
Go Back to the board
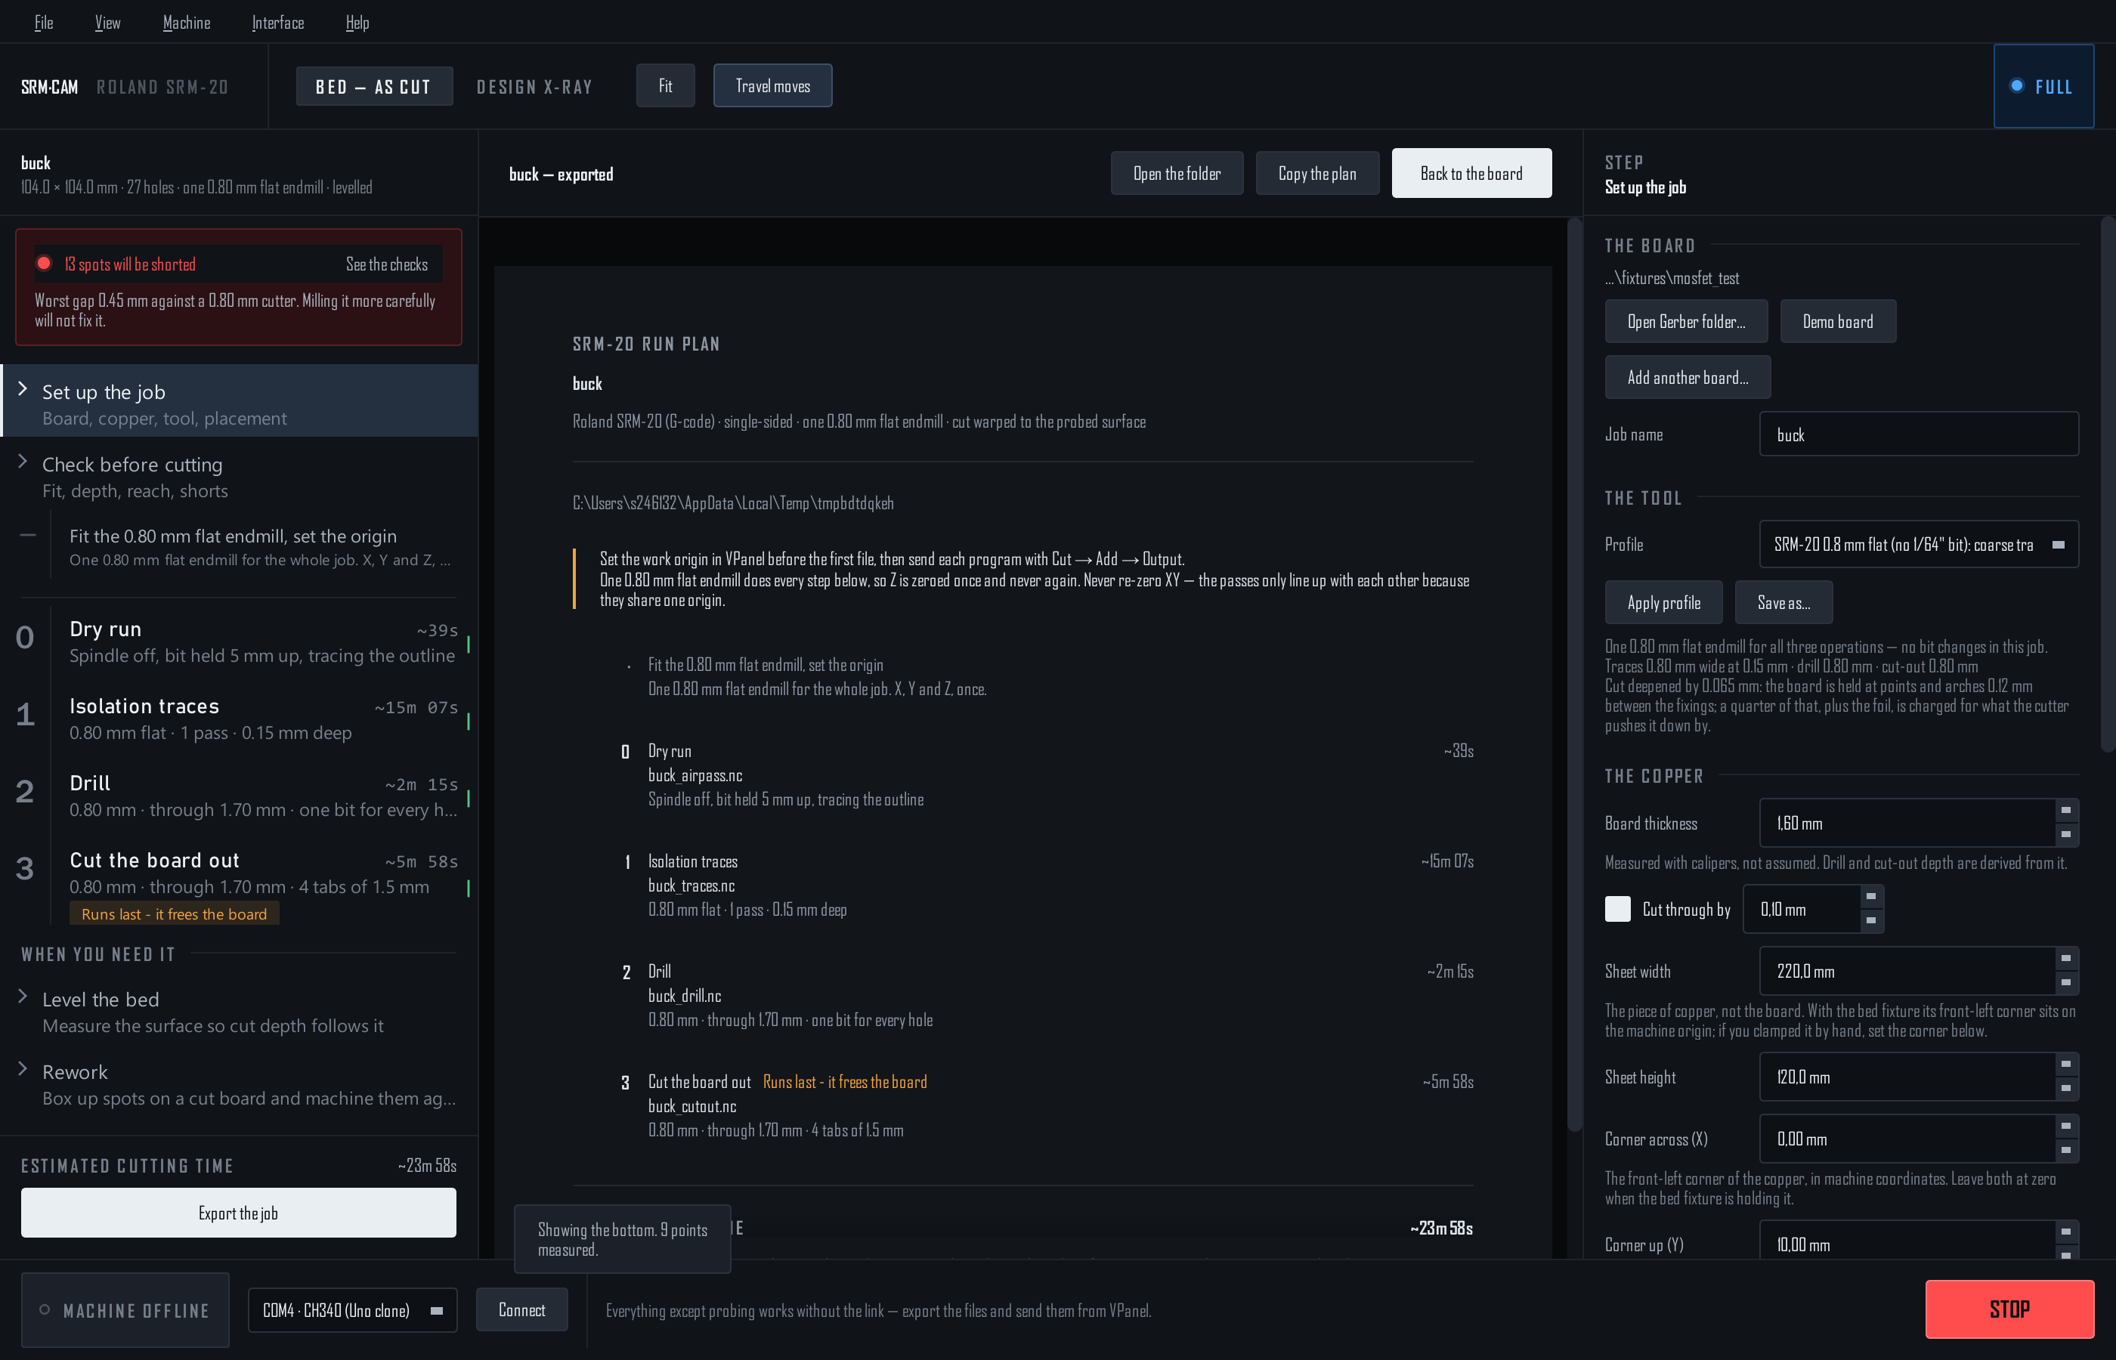click(x=1472, y=173)
